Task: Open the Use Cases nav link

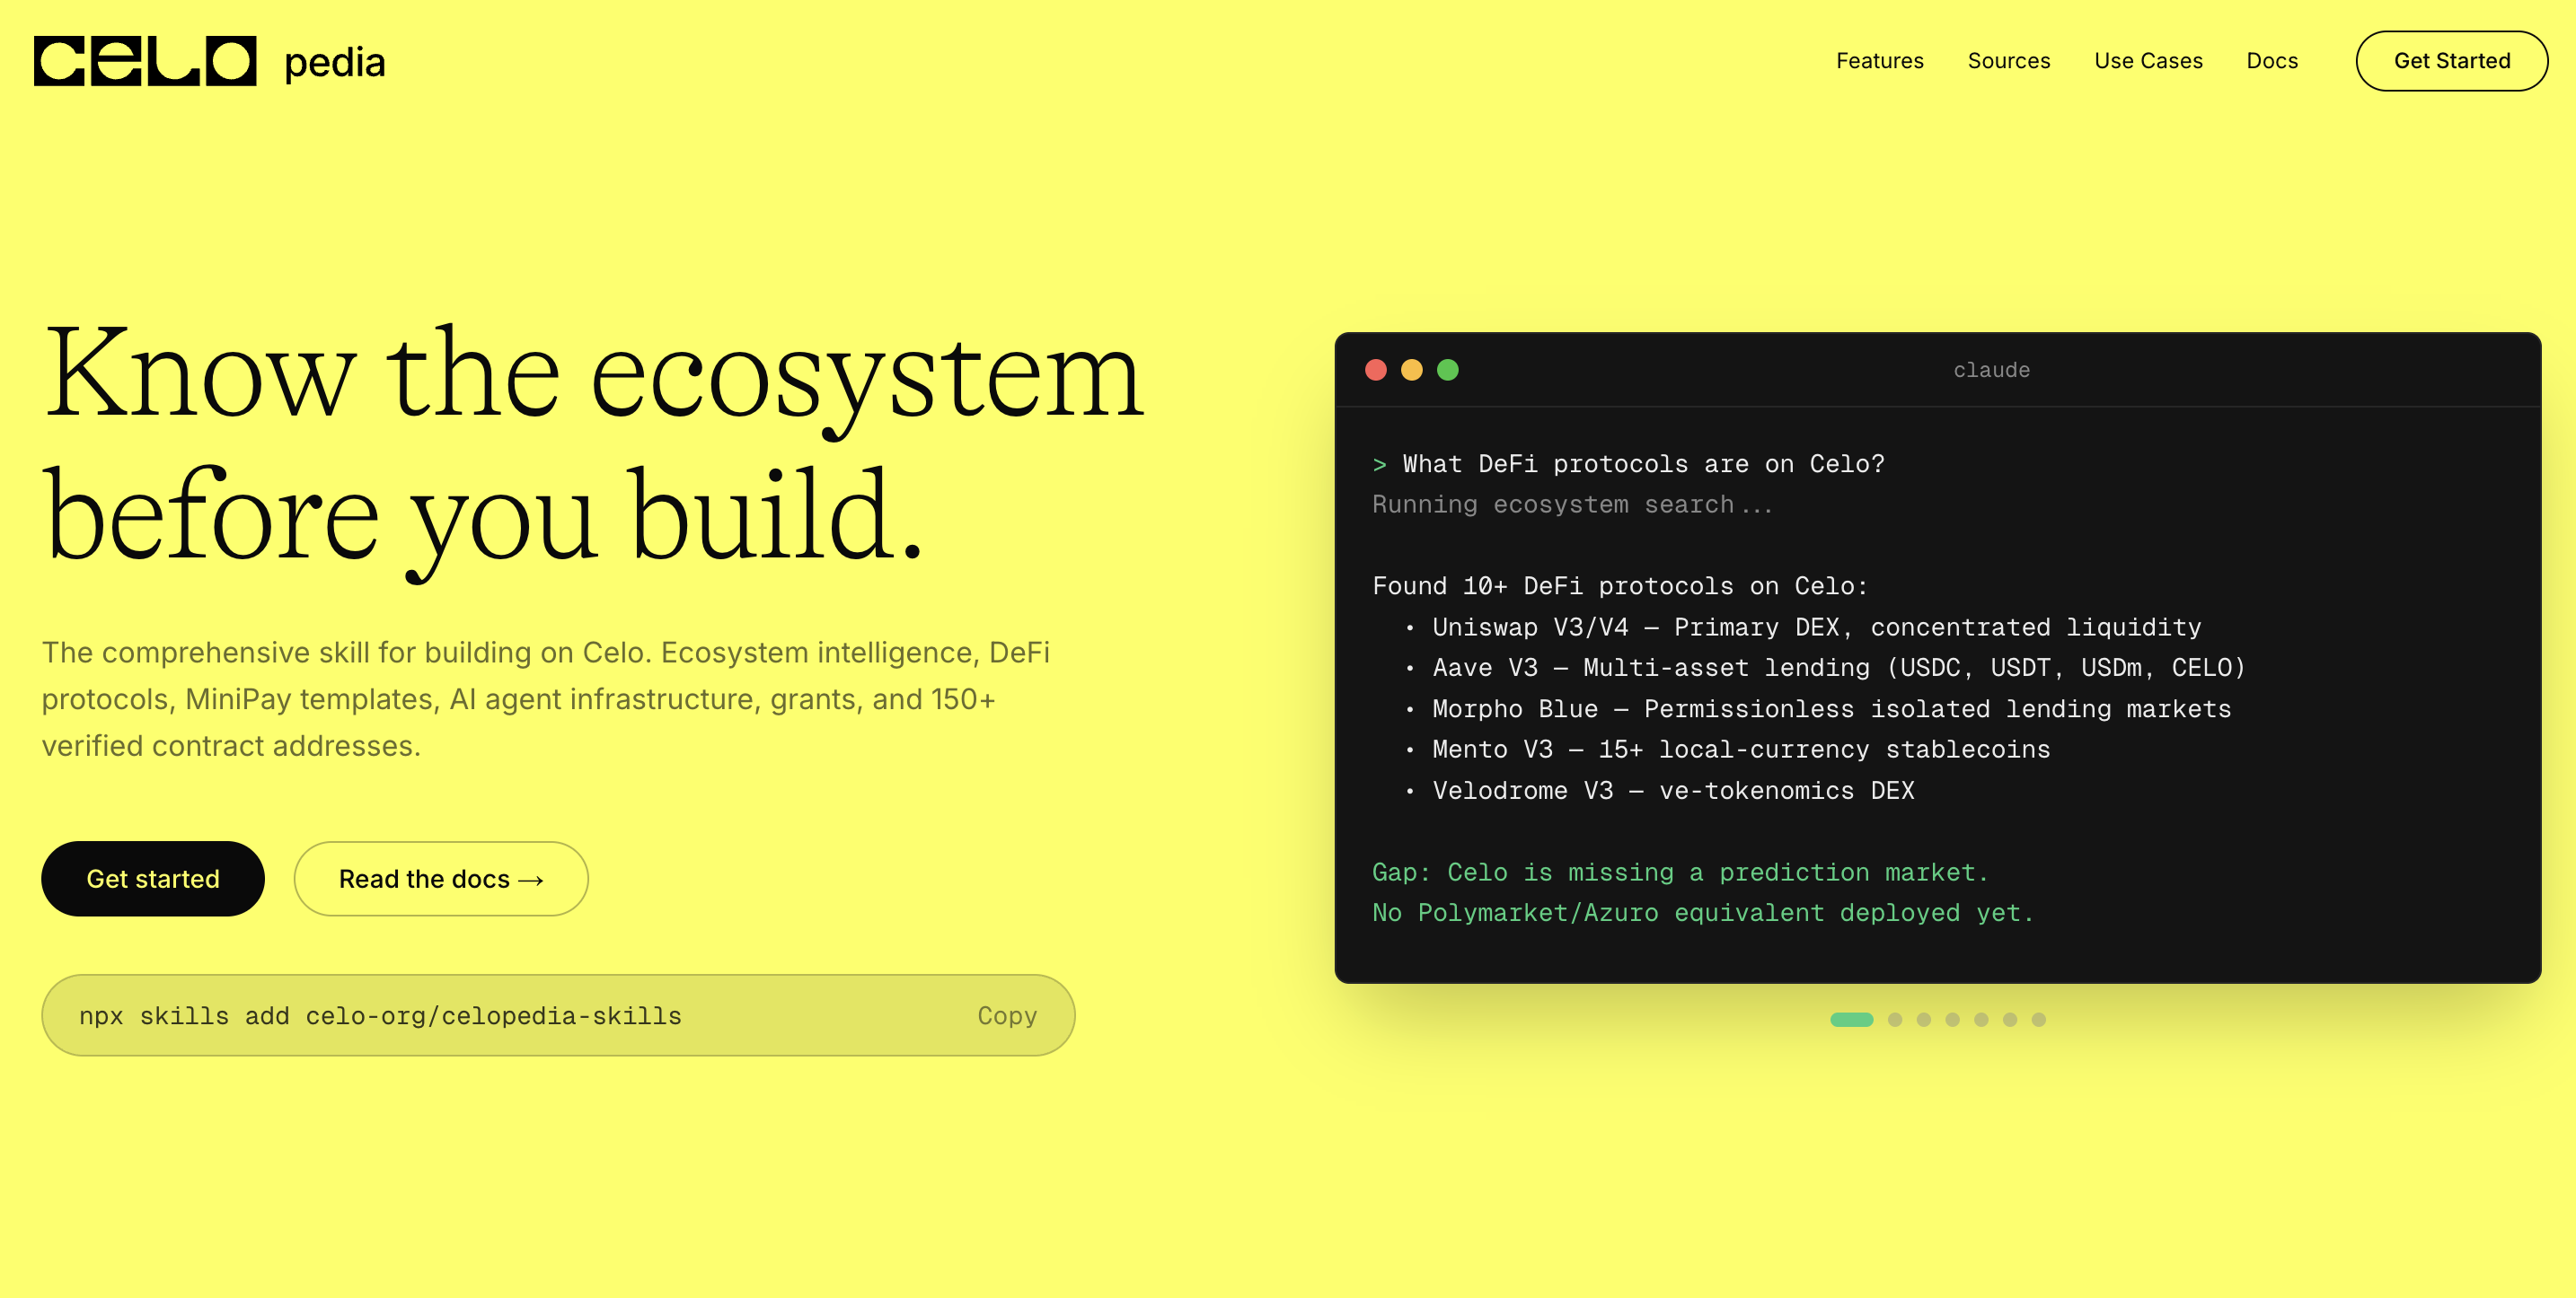Action: [x=2148, y=61]
